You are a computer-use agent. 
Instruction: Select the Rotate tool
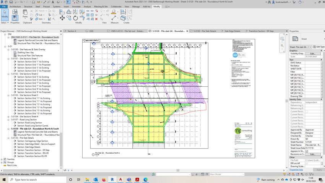(75, 18)
